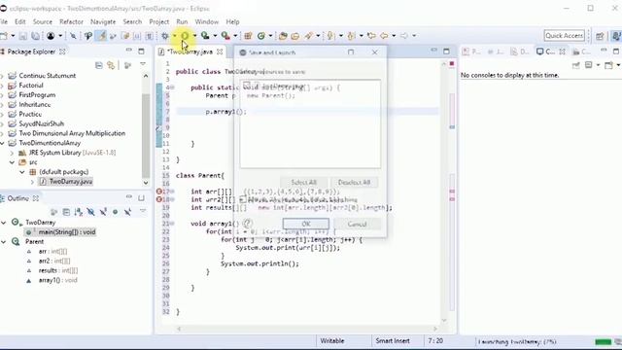622x350 pixels.
Task: Select the Inheritance project
Action: click(x=35, y=104)
